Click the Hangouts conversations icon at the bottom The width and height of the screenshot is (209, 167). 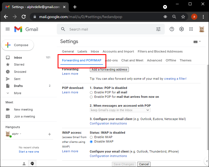click(x=33, y=164)
